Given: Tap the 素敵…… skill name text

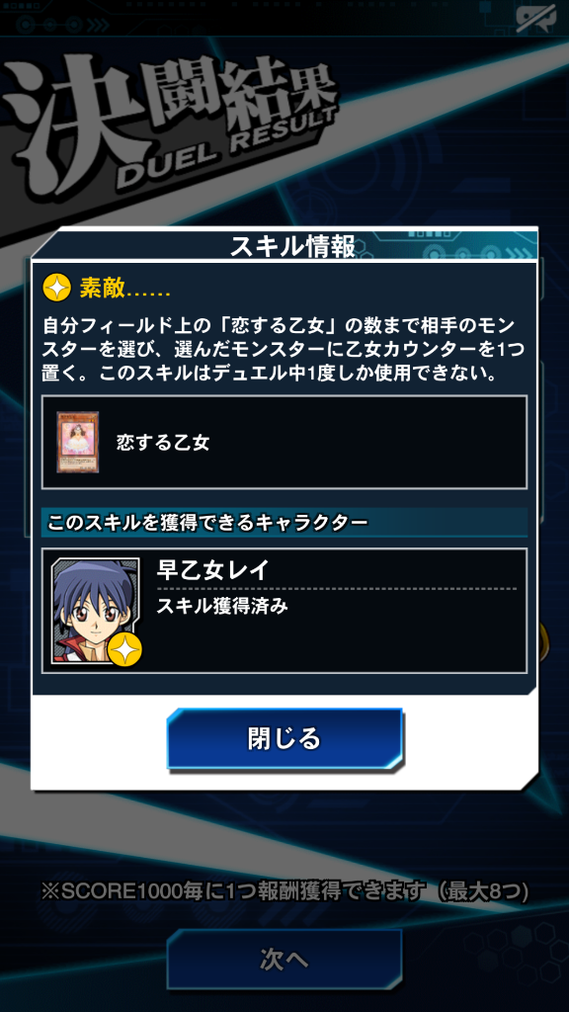Looking at the screenshot, I should coord(125,288).
